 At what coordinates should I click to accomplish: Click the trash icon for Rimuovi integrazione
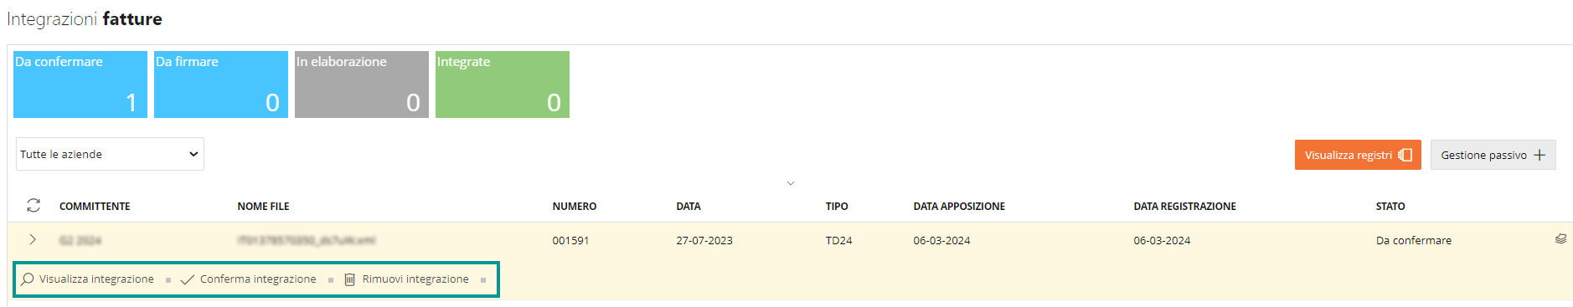coord(350,279)
